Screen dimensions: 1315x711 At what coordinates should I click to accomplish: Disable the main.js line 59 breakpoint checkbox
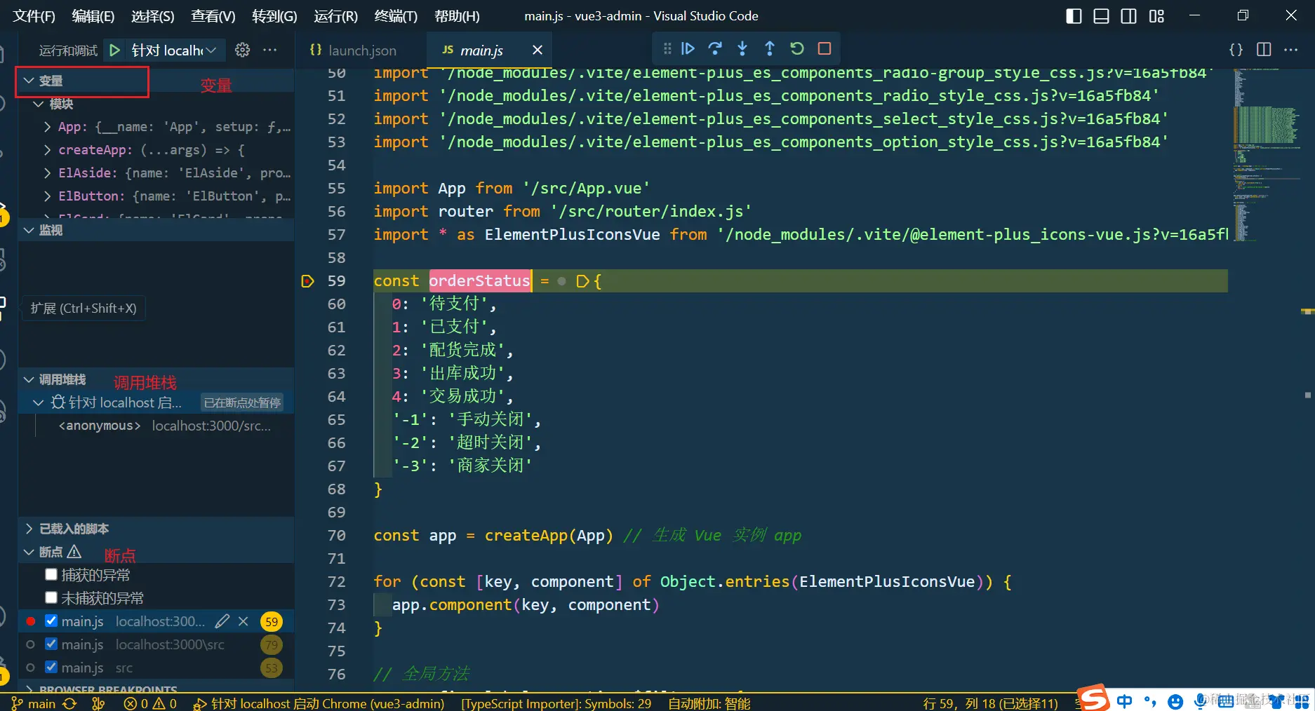[51, 621]
